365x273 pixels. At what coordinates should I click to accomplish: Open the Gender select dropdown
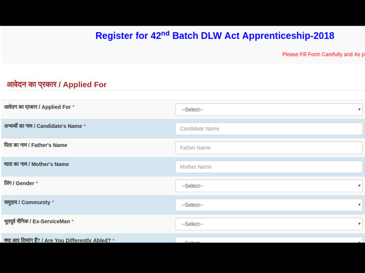pyautogui.click(x=269, y=186)
